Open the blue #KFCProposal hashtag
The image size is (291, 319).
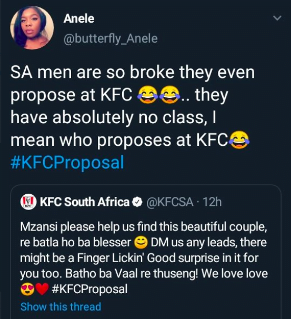coord(67,162)
